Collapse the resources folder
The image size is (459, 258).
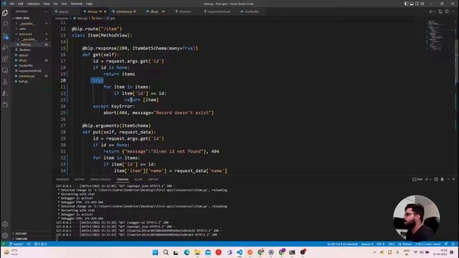[25, 34]
